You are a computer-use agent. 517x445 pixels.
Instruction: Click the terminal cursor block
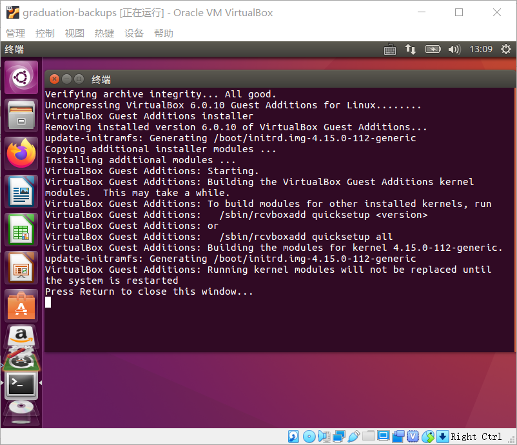pyautogui.click(x=48, y=302)
